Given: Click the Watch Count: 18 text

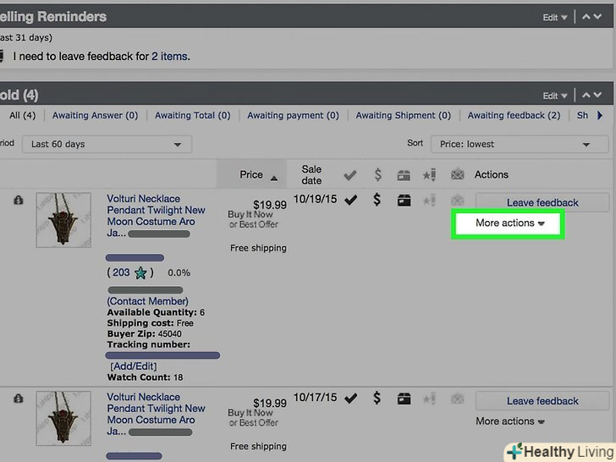Looking at the screenshot, I should click(x=145, y=377).
